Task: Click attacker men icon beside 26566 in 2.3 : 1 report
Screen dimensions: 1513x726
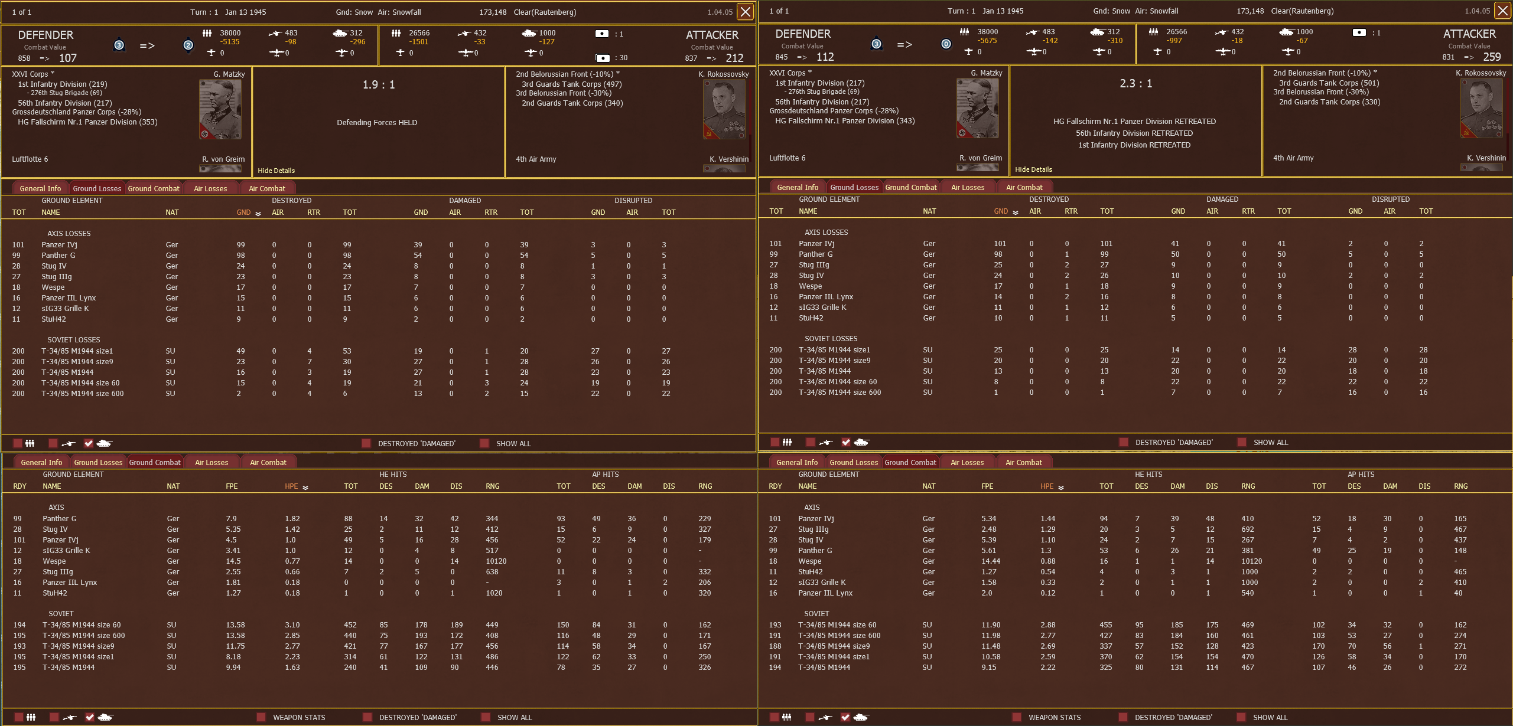Action: click(x=1154, y=32)
